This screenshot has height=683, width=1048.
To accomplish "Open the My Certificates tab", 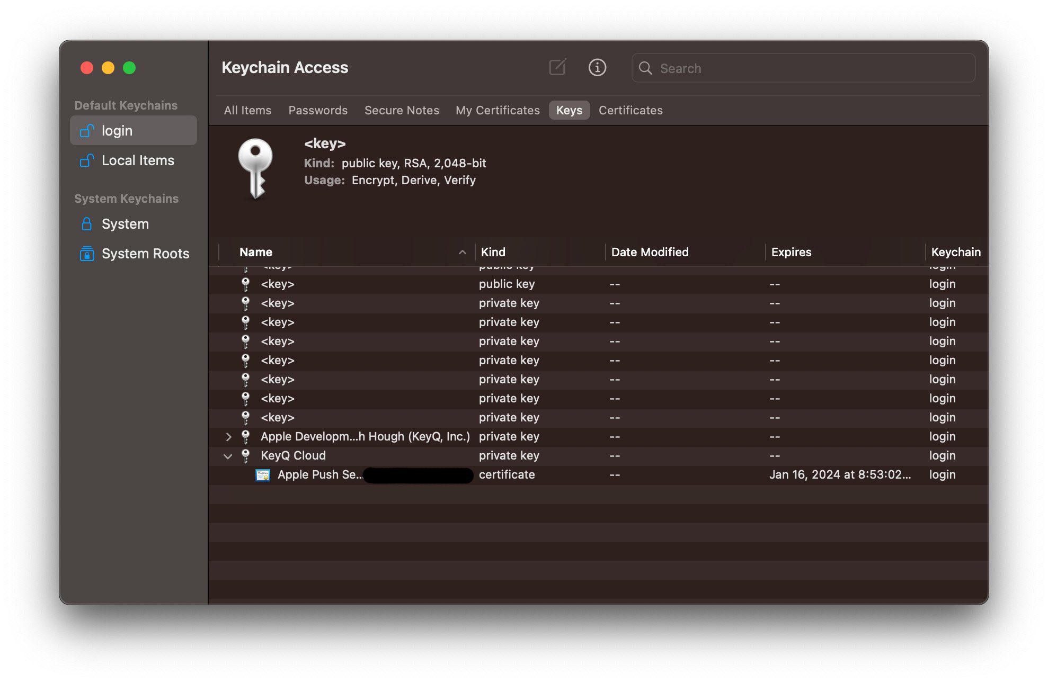I will pyautogui.click(x=497, y=110).
